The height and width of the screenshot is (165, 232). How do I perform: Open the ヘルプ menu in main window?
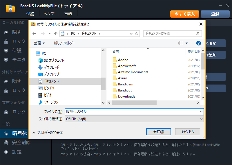(x=49, y=14)
